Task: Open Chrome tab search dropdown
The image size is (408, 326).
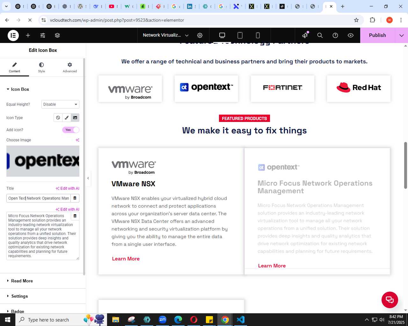Action: [x=6, y=6]
